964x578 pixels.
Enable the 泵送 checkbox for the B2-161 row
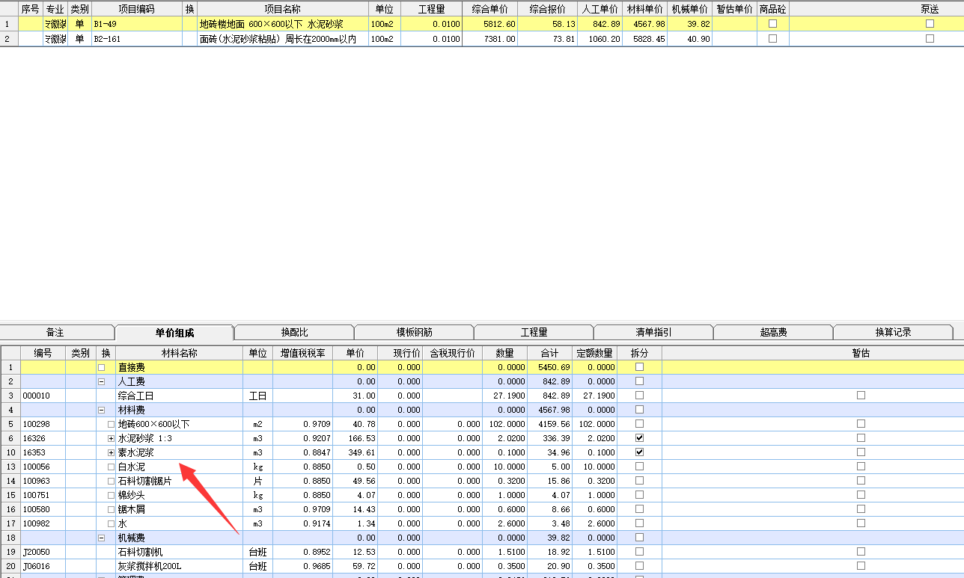pyautogui.click(x=930, y=39)
